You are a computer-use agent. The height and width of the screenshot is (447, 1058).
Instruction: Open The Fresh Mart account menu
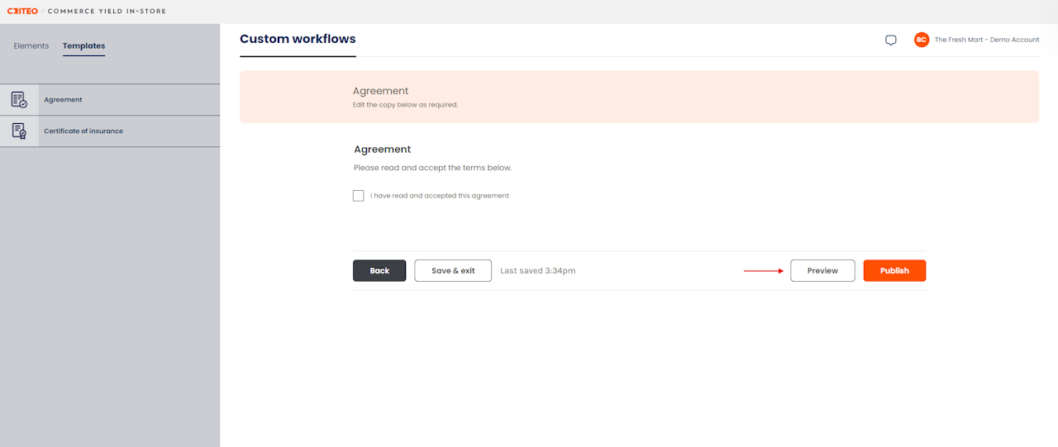pyautogui.click(x=987, y=40)
